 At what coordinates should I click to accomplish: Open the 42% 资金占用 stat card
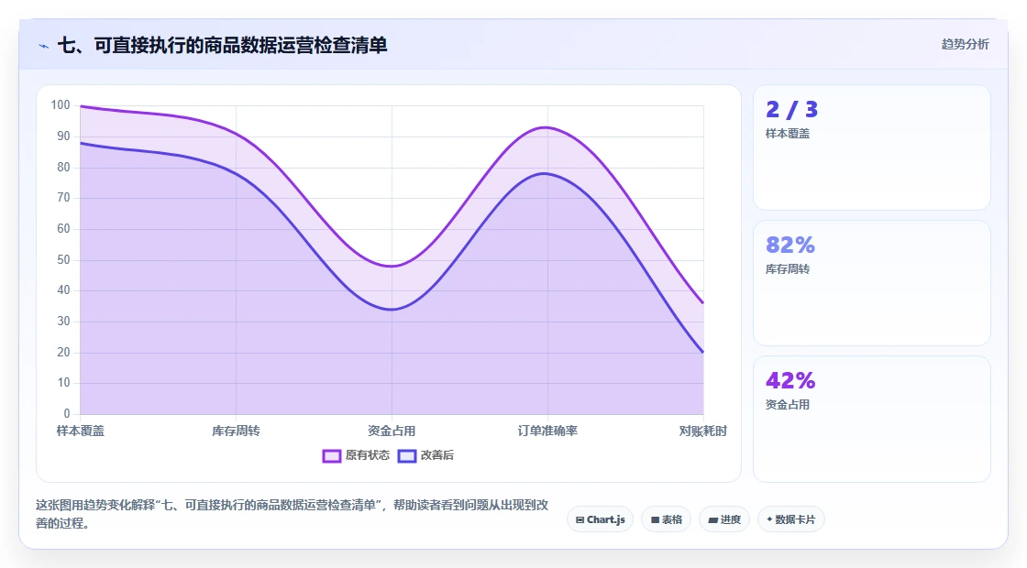pyautogui.click(x=872, y=419)
